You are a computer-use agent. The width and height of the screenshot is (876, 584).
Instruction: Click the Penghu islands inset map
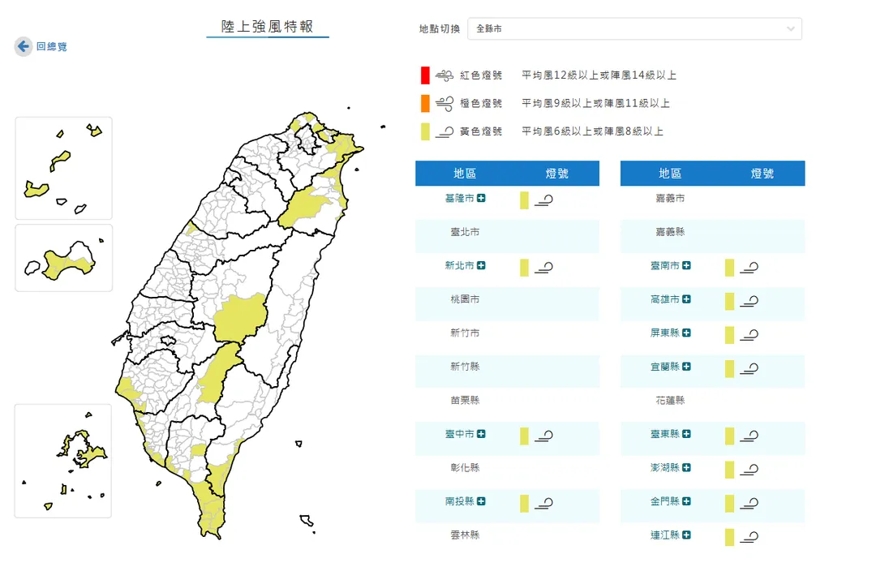pyautogui.click(x=63, y=461)
